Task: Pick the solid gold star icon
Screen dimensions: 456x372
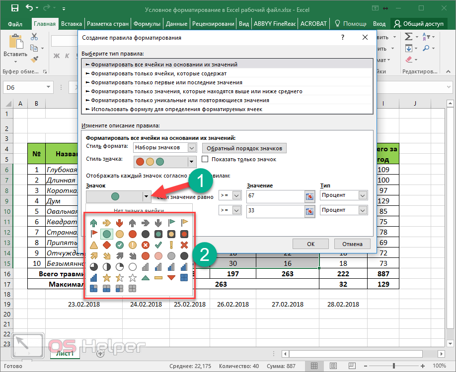Action: [x=107, y=277]
